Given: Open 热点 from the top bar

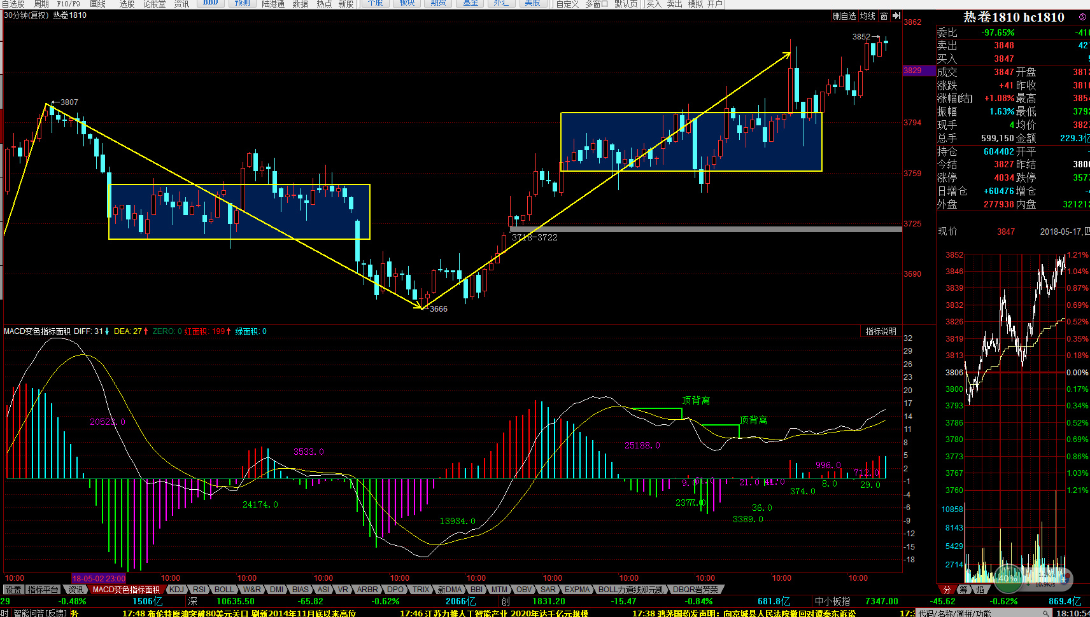Looking at the screenshot, I should [x=324, y=4].
